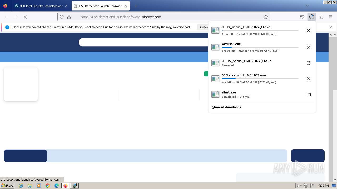Screen dimensions: 337x189
Task: Bookmark this page with the star
Action: tap(266, 17)
